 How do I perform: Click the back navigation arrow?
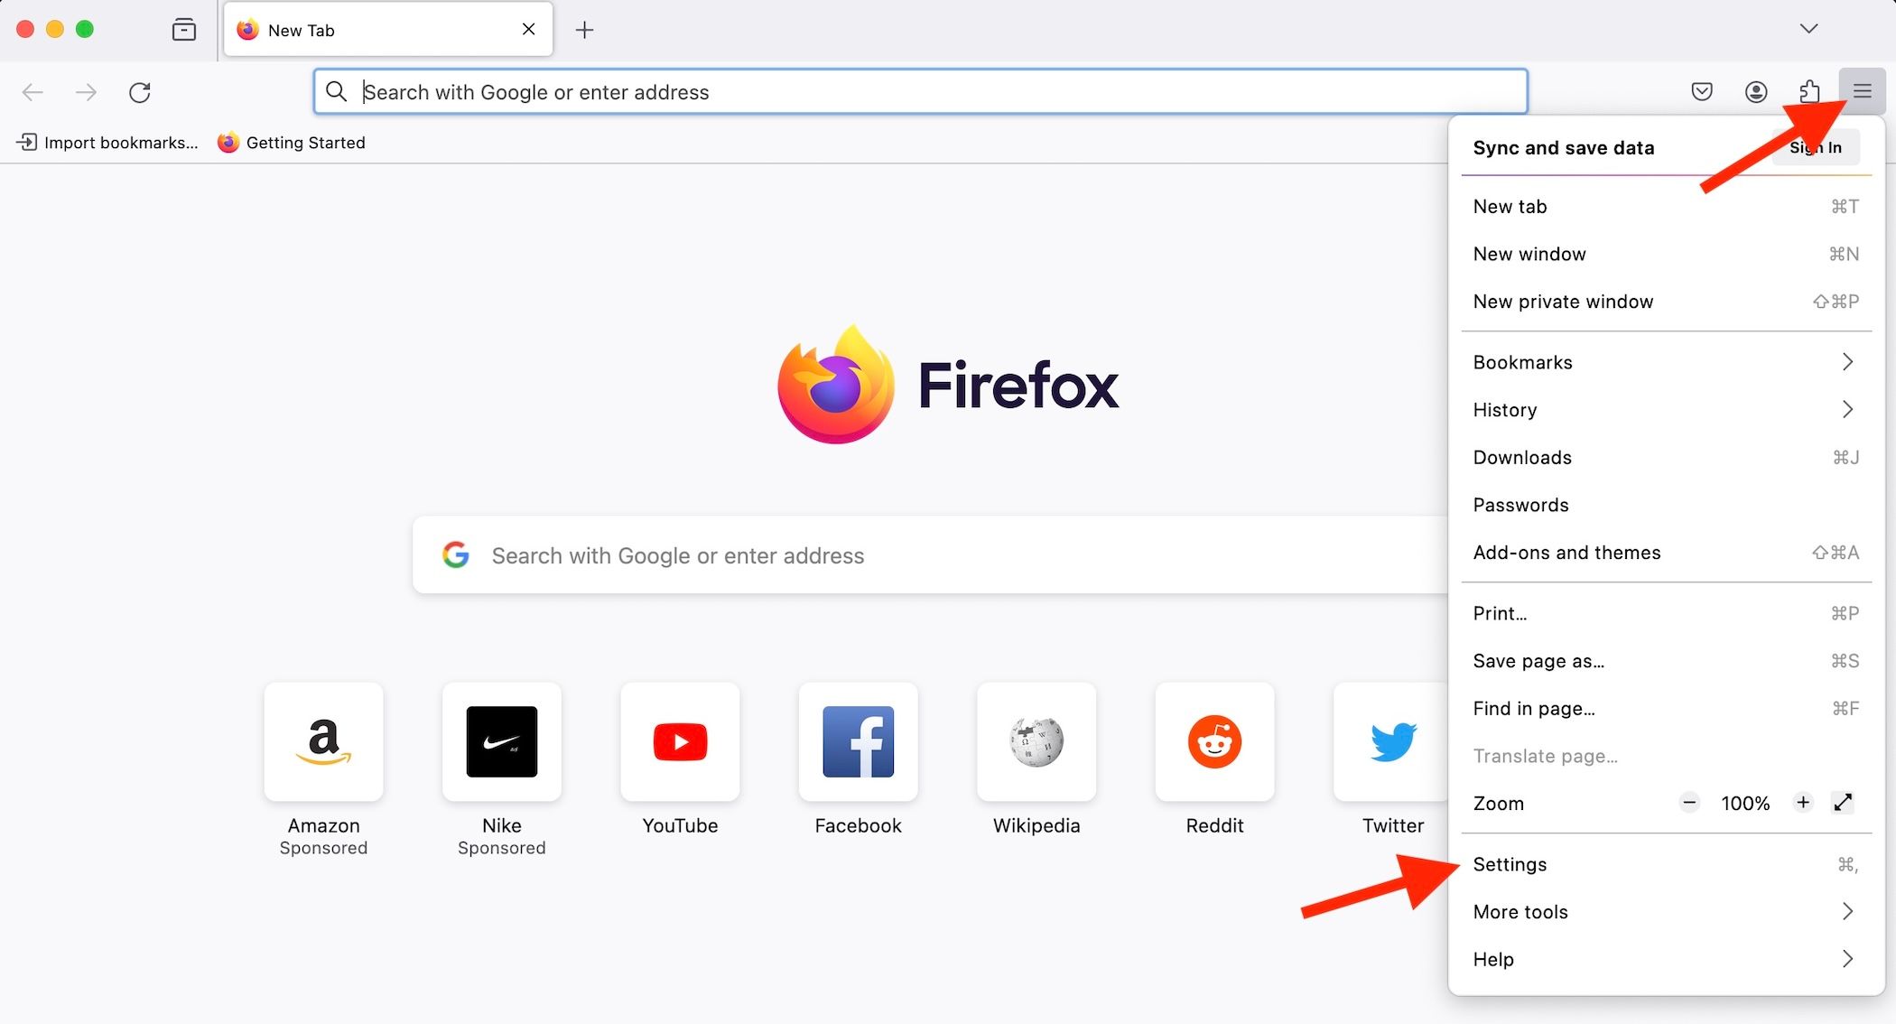33,92
